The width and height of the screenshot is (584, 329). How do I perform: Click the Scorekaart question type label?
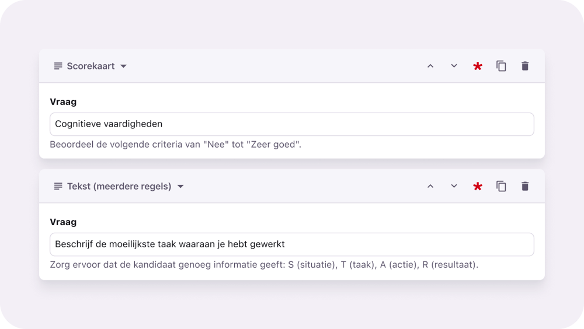click(91, 66)
